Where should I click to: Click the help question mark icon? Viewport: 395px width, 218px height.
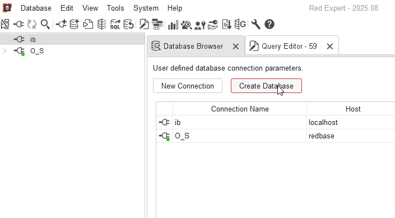(269, 25)
